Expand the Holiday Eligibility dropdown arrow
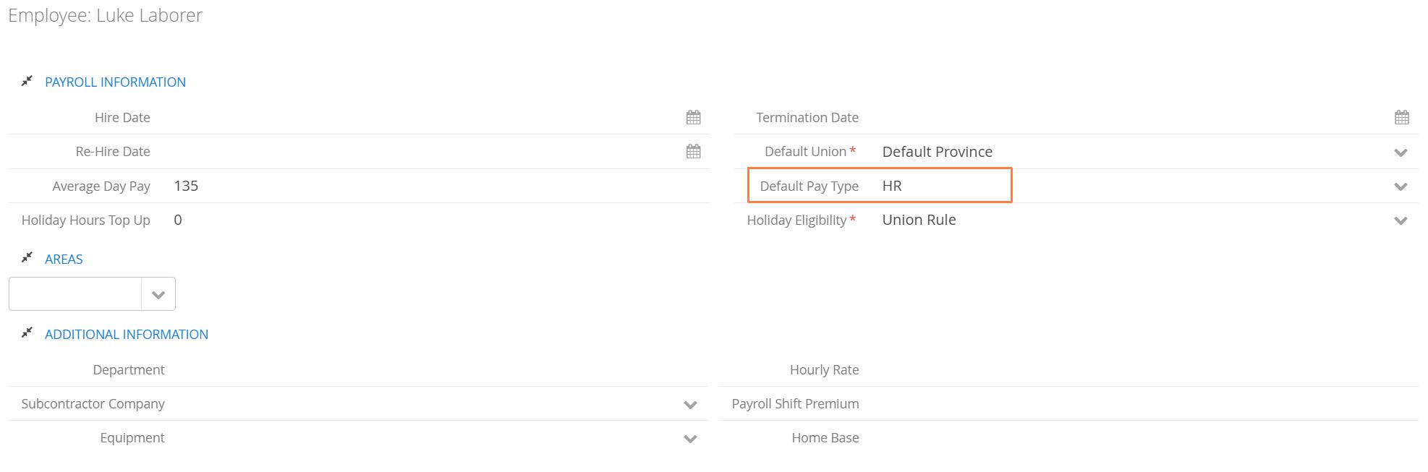Viewport: 1428px width, 472px height. [x=1401, y=220]
